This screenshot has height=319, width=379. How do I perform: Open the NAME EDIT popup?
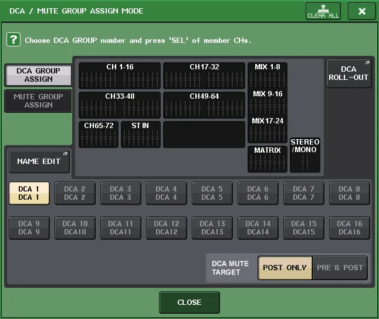(x=39, y=162)
